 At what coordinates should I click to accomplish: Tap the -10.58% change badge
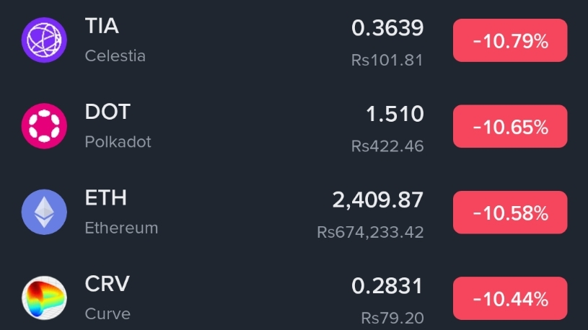(x=510, y=213)
